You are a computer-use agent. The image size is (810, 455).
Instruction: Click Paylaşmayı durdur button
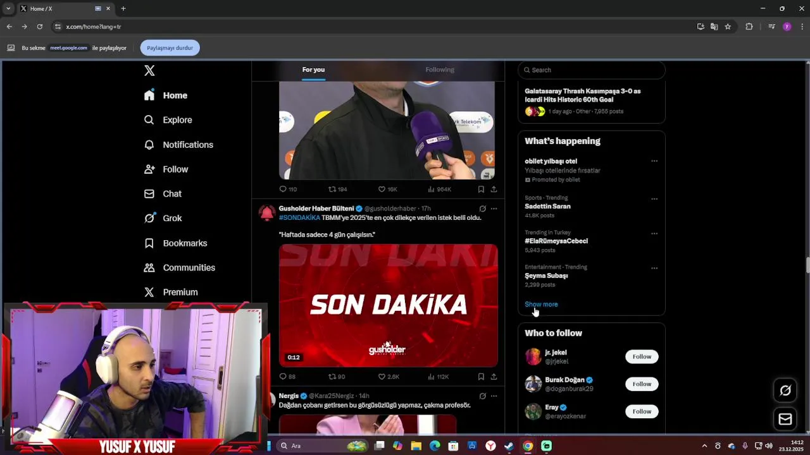coord(170,48)
